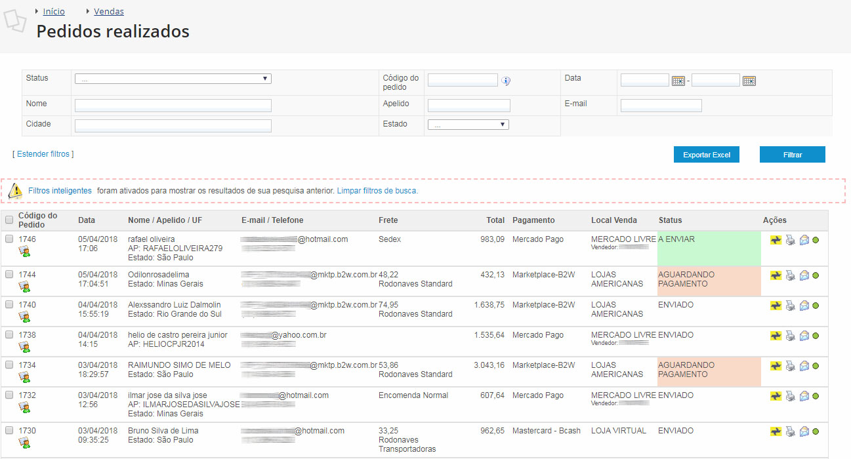This screenshot has width=851, height=459.
Task: Click green status dot for order 1738
Action: tap(816, 336)
